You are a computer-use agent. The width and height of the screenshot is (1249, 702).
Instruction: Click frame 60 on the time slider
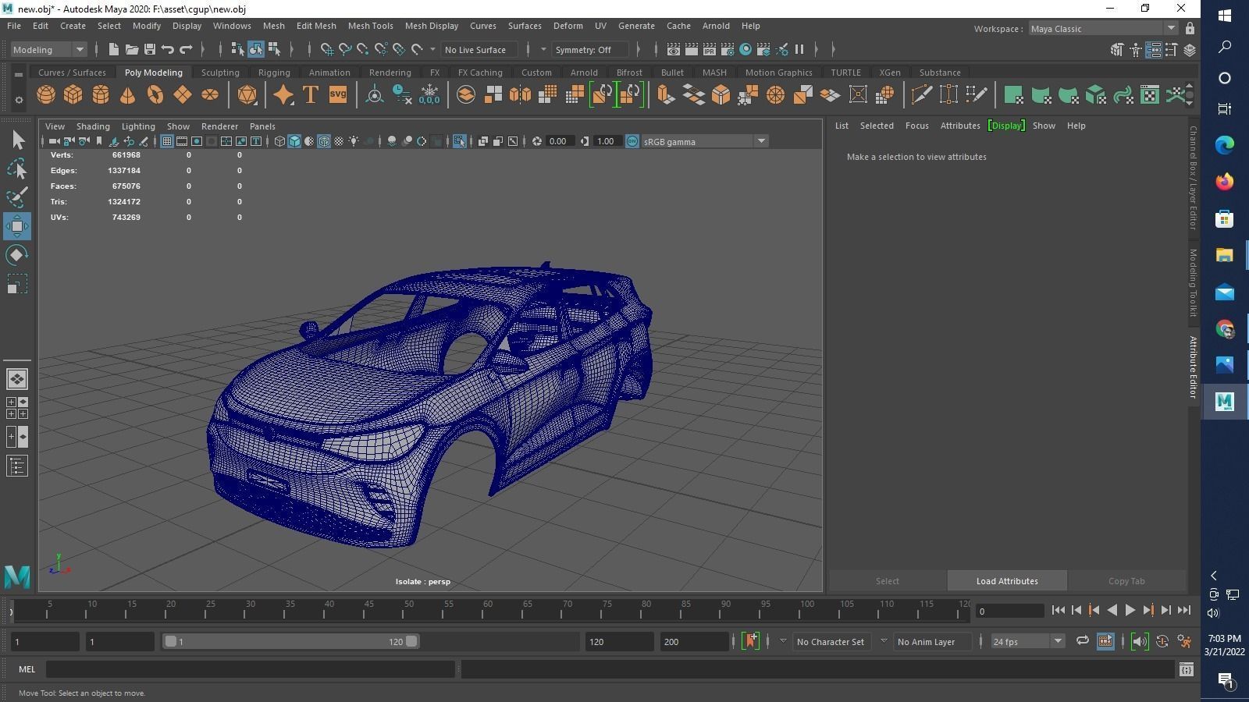point(487,610)
